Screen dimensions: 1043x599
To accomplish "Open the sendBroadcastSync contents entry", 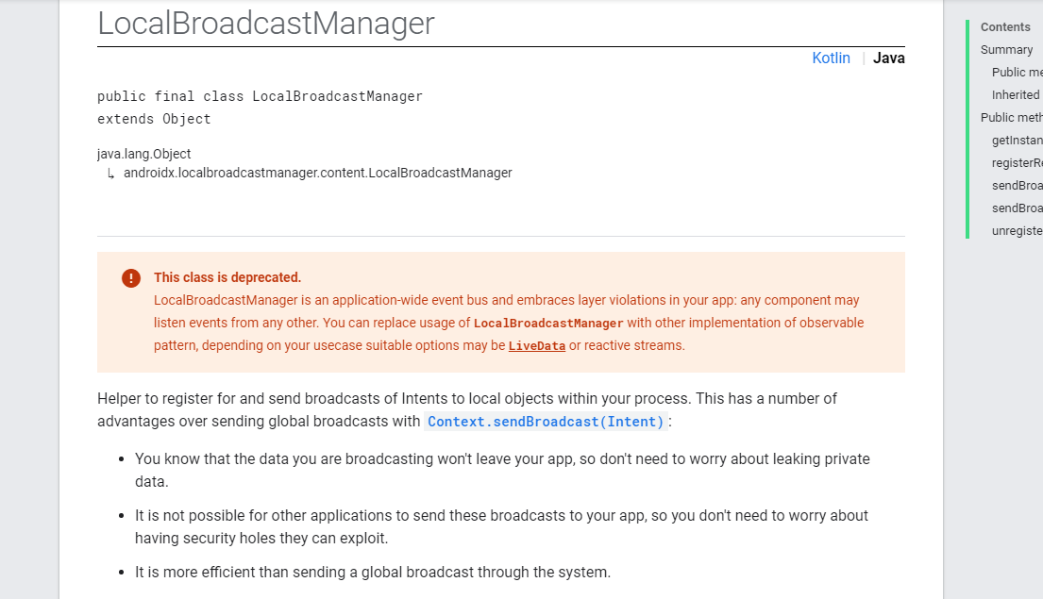I will pyautogui.click(x=1017, y=208).
